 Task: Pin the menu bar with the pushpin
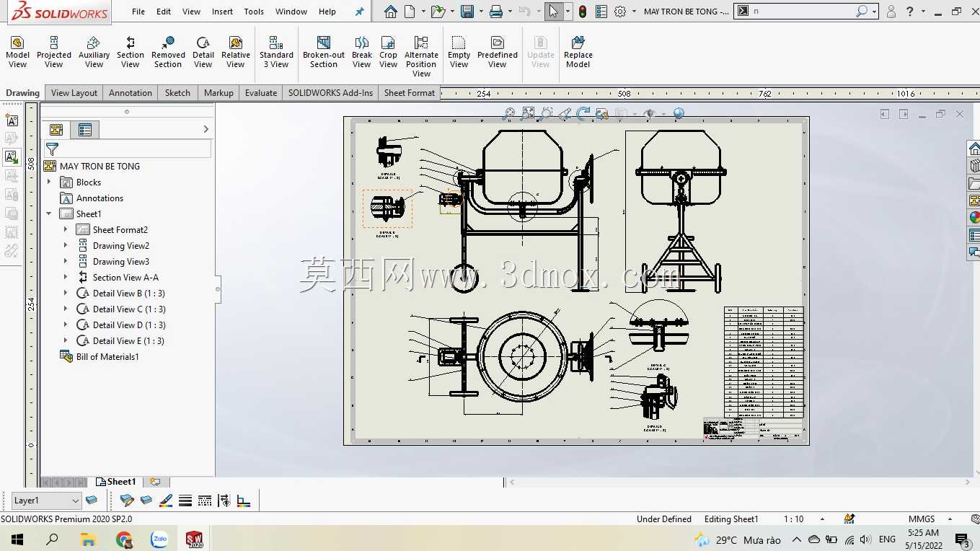360,12
